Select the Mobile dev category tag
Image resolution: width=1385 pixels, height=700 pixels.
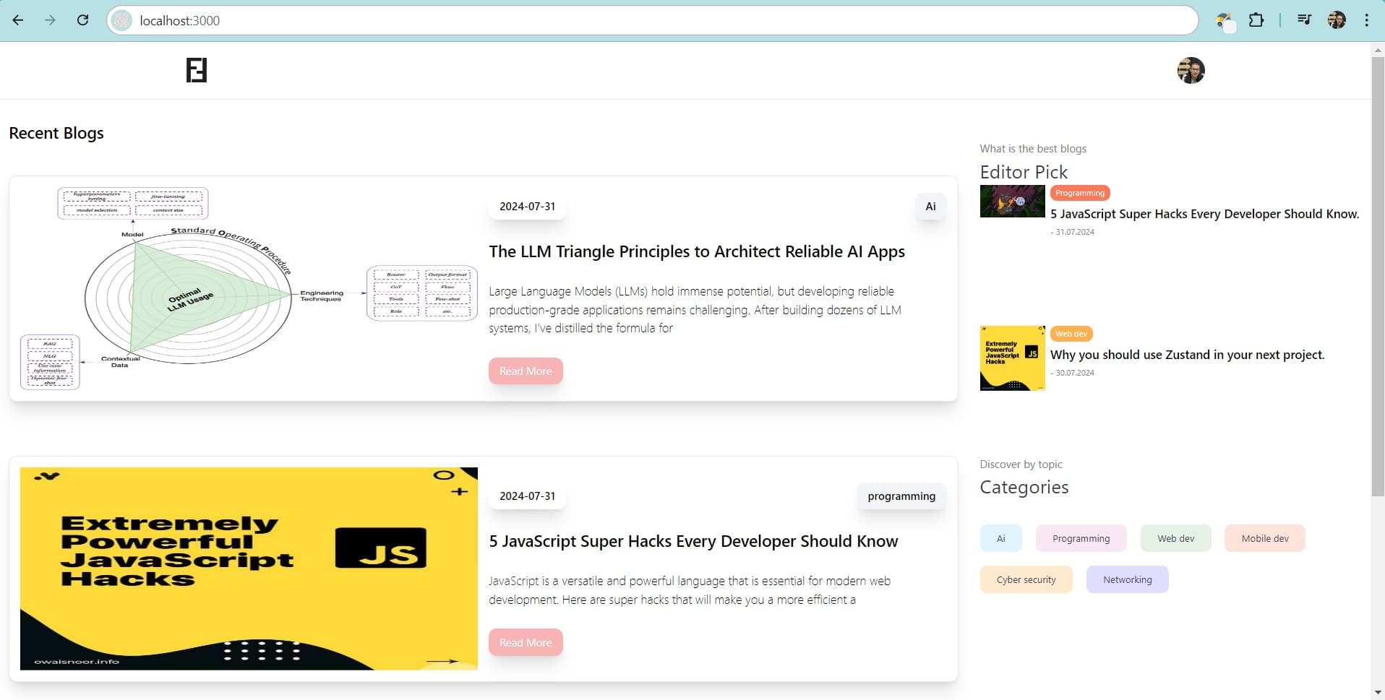(x=1264, y=538)
